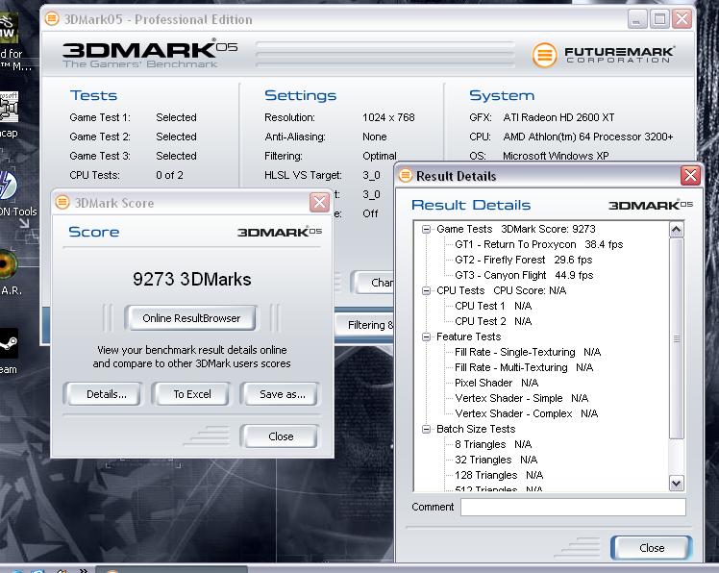Open the cap desktop shortcut icon
The width and height of the screenshot is (719, 573).
point(9,107)
